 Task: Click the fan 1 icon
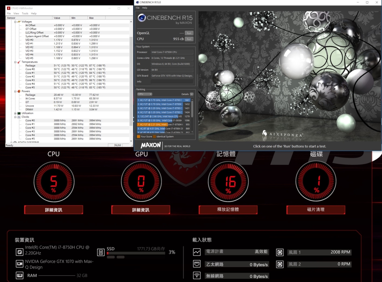click(x=280, y=252)
